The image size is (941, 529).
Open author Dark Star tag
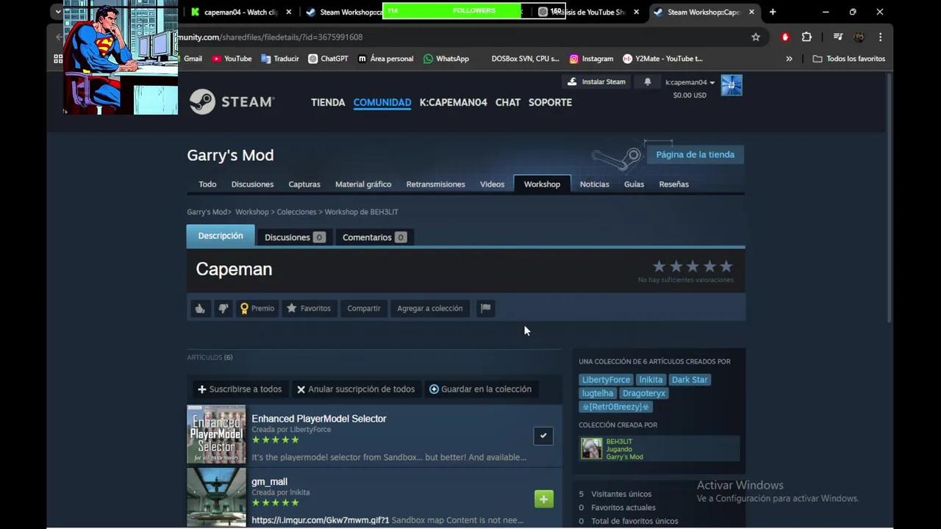pyautogui.click(x=690, y=380)
